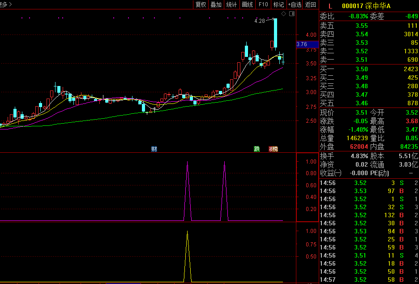
Task: Click the 买四 bid row at 3.47
Action: click(x=369, y=95)
